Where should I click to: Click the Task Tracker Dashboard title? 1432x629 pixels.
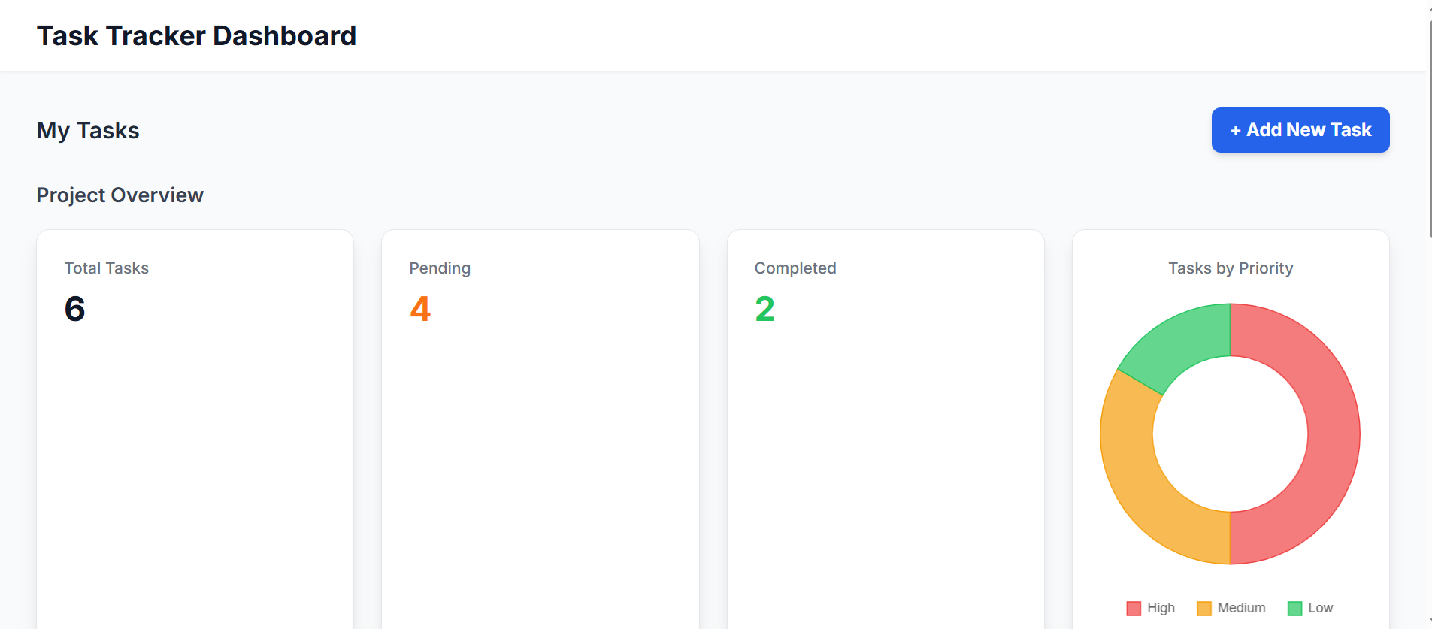pos(196,35)
